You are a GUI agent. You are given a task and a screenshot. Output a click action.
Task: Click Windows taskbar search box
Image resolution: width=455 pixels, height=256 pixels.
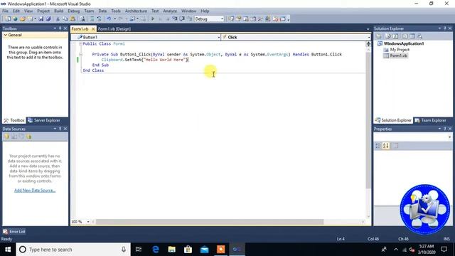tap(73, 250)
